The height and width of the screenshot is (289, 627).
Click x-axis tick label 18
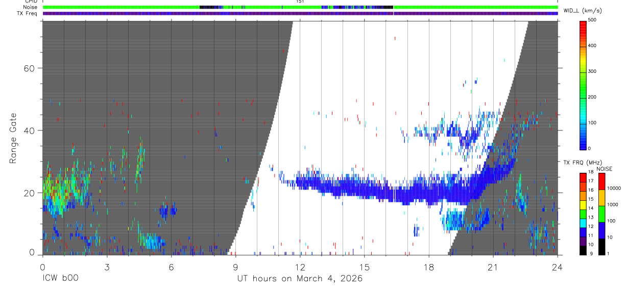[428, 267]
